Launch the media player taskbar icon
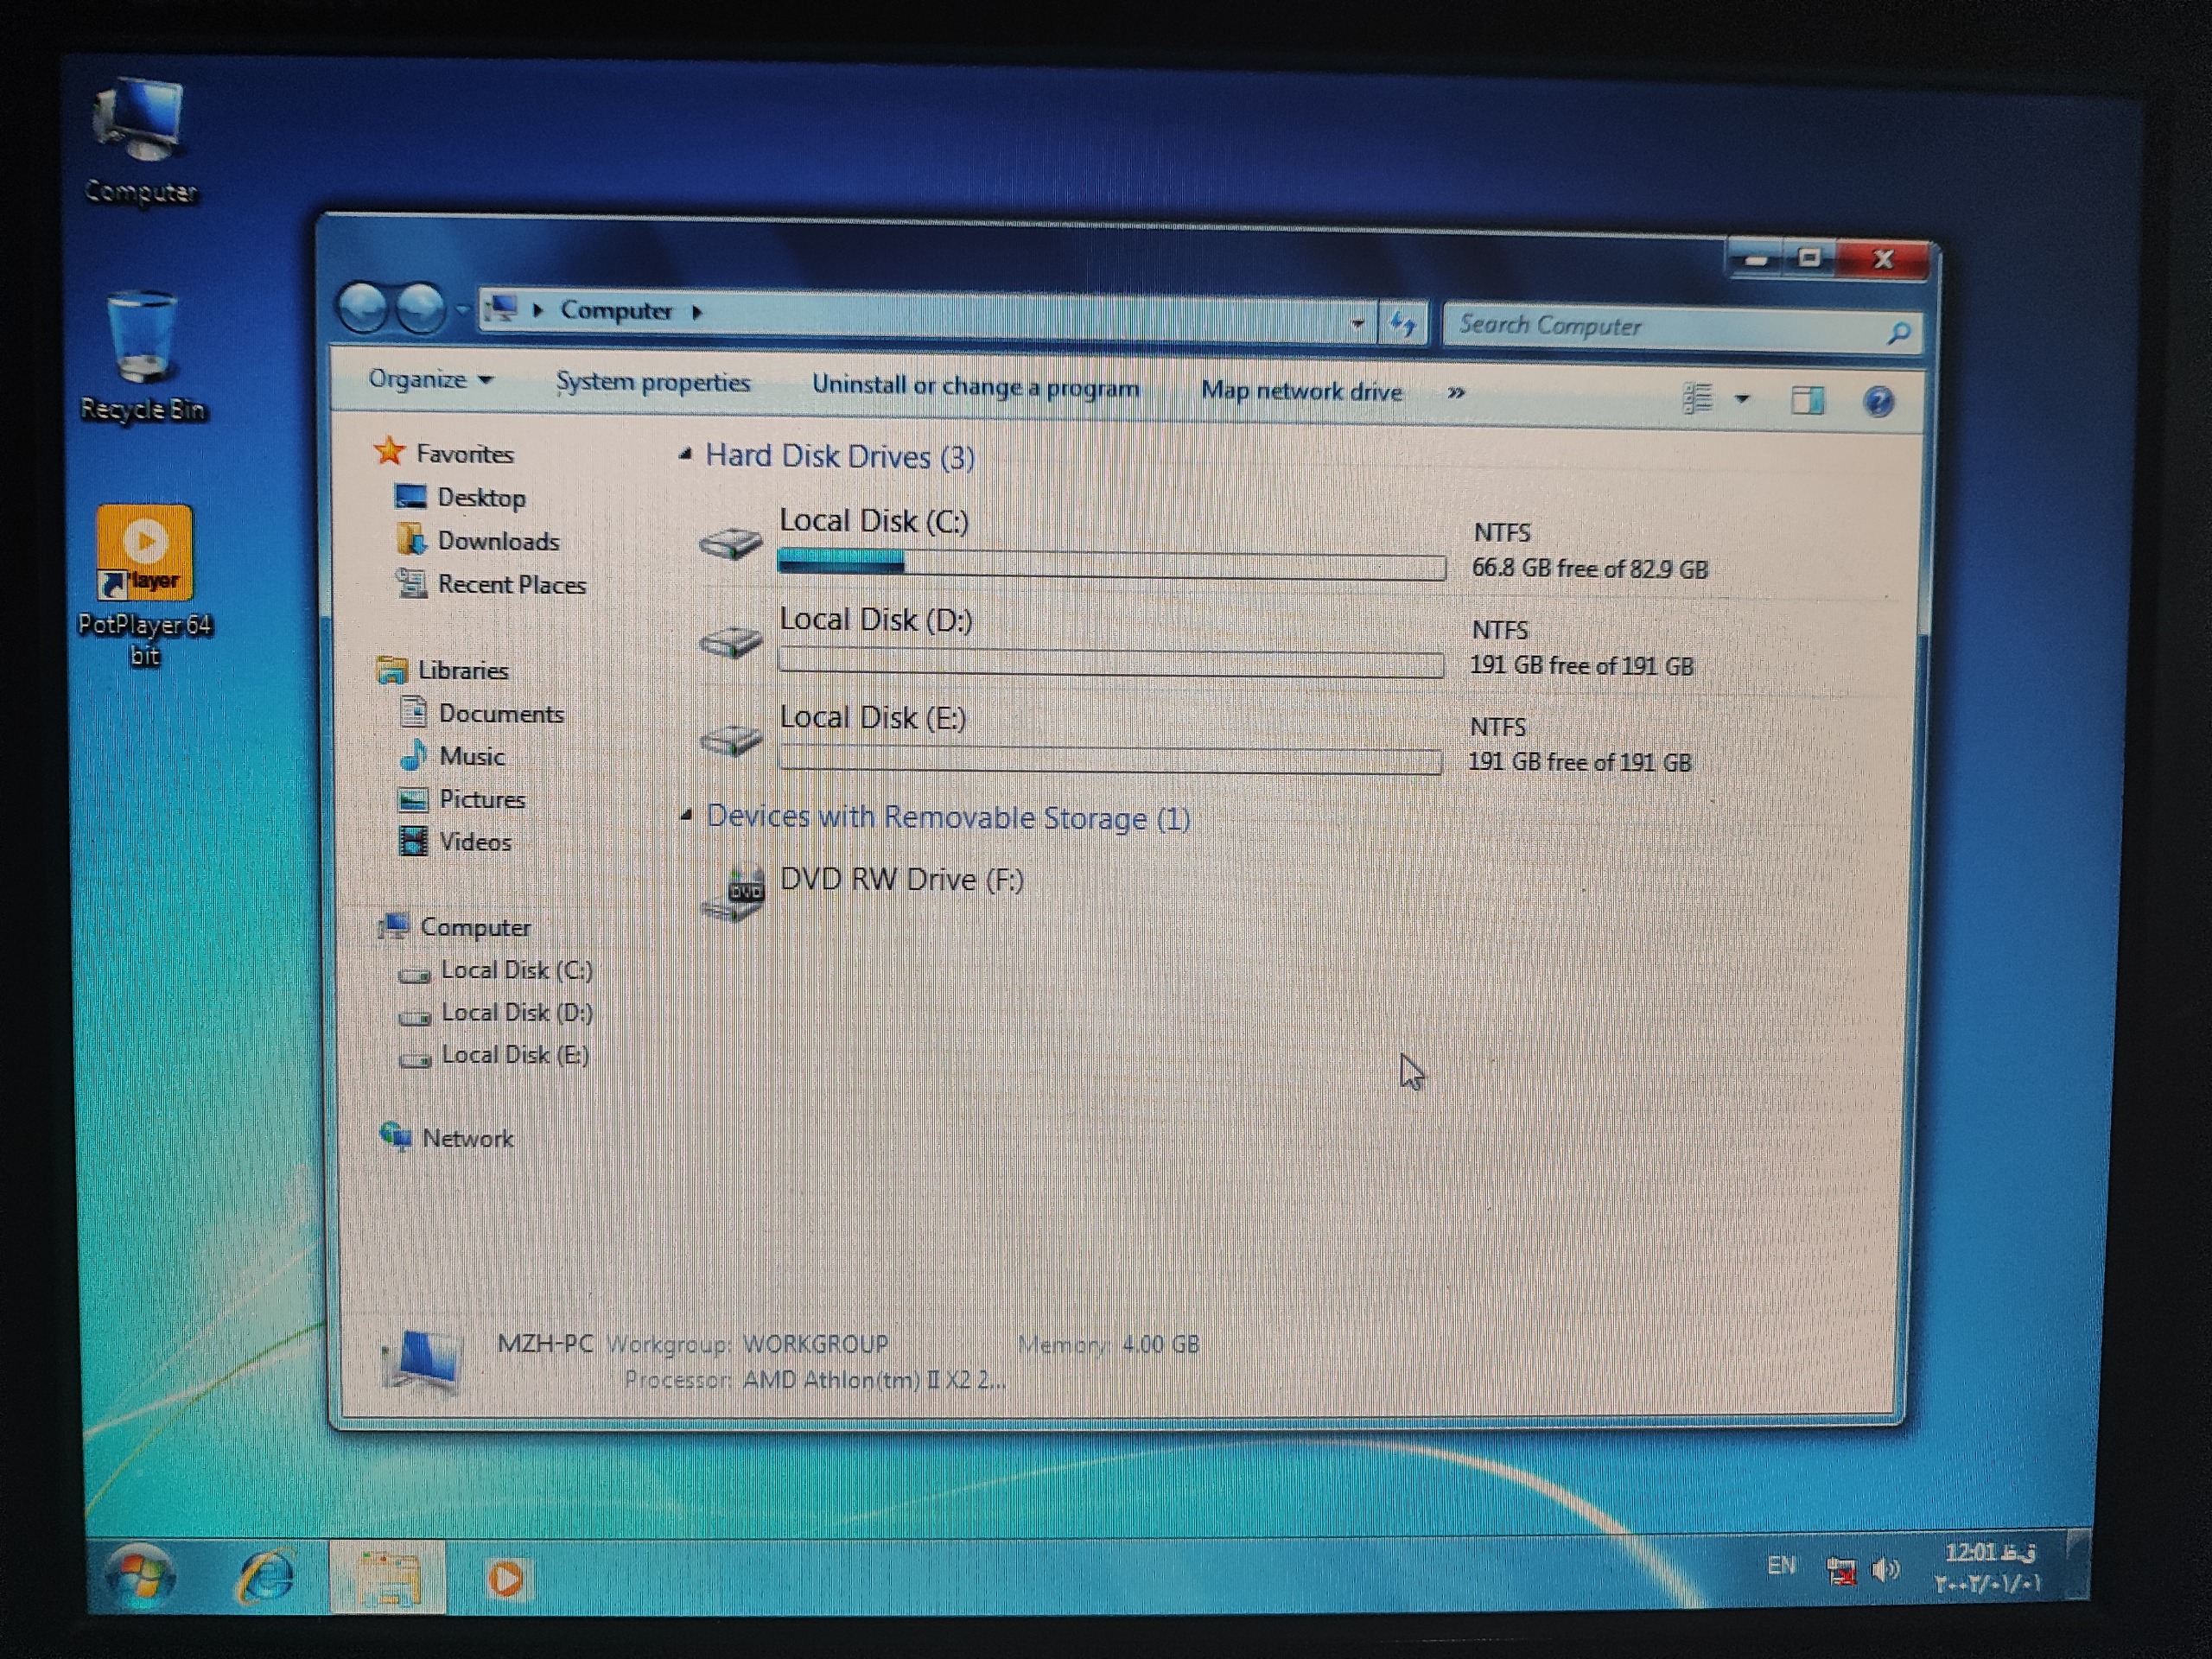Image resolution: width=2212 pixels, height=1659 pixels. tap(506, 1579)
